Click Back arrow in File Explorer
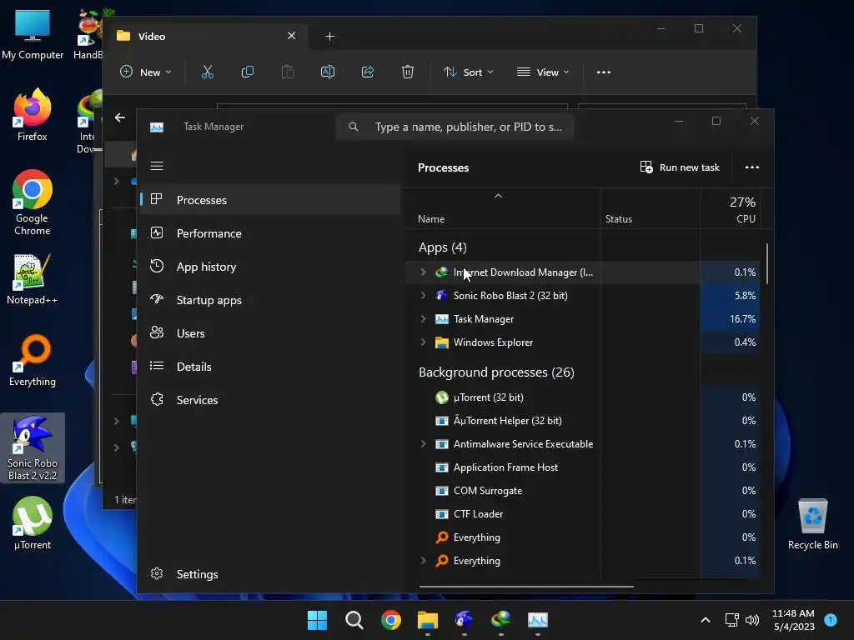Screen dimensions: 854x640 click(120, 117)
